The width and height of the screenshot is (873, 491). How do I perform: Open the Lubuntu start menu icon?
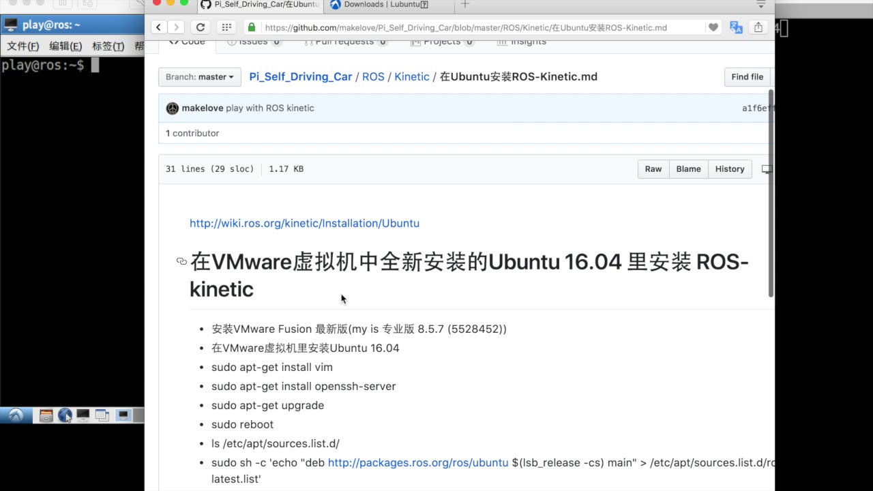point(16,415)
